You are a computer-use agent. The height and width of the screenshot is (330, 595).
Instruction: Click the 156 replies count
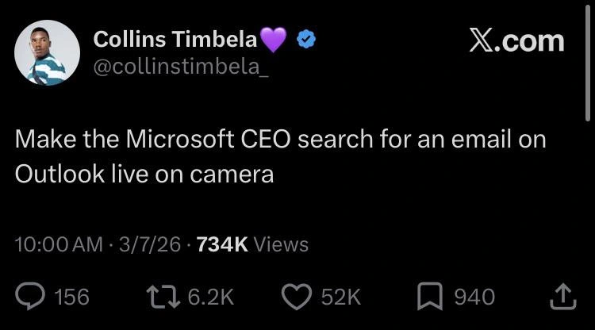[71, 297]
